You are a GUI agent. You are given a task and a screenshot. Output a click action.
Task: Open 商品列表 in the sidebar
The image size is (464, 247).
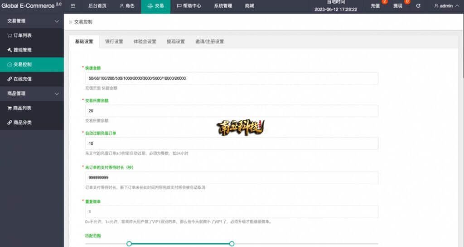pos(20,108)
